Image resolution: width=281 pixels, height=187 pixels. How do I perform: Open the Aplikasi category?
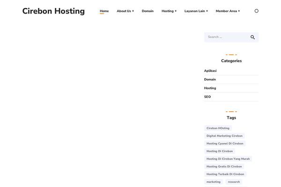[x=210, y=71]
